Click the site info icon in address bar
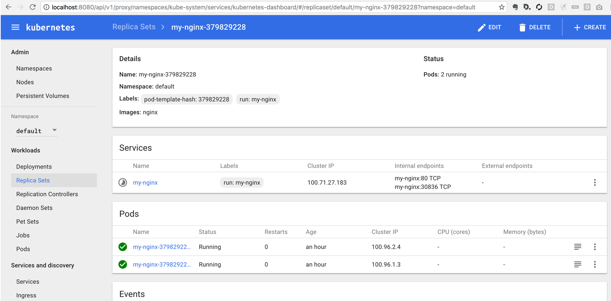611x301 pixels. 46,7
